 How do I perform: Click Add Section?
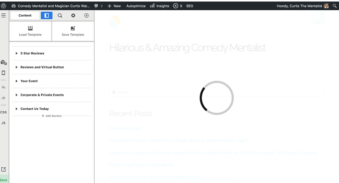tap(52, 116)
